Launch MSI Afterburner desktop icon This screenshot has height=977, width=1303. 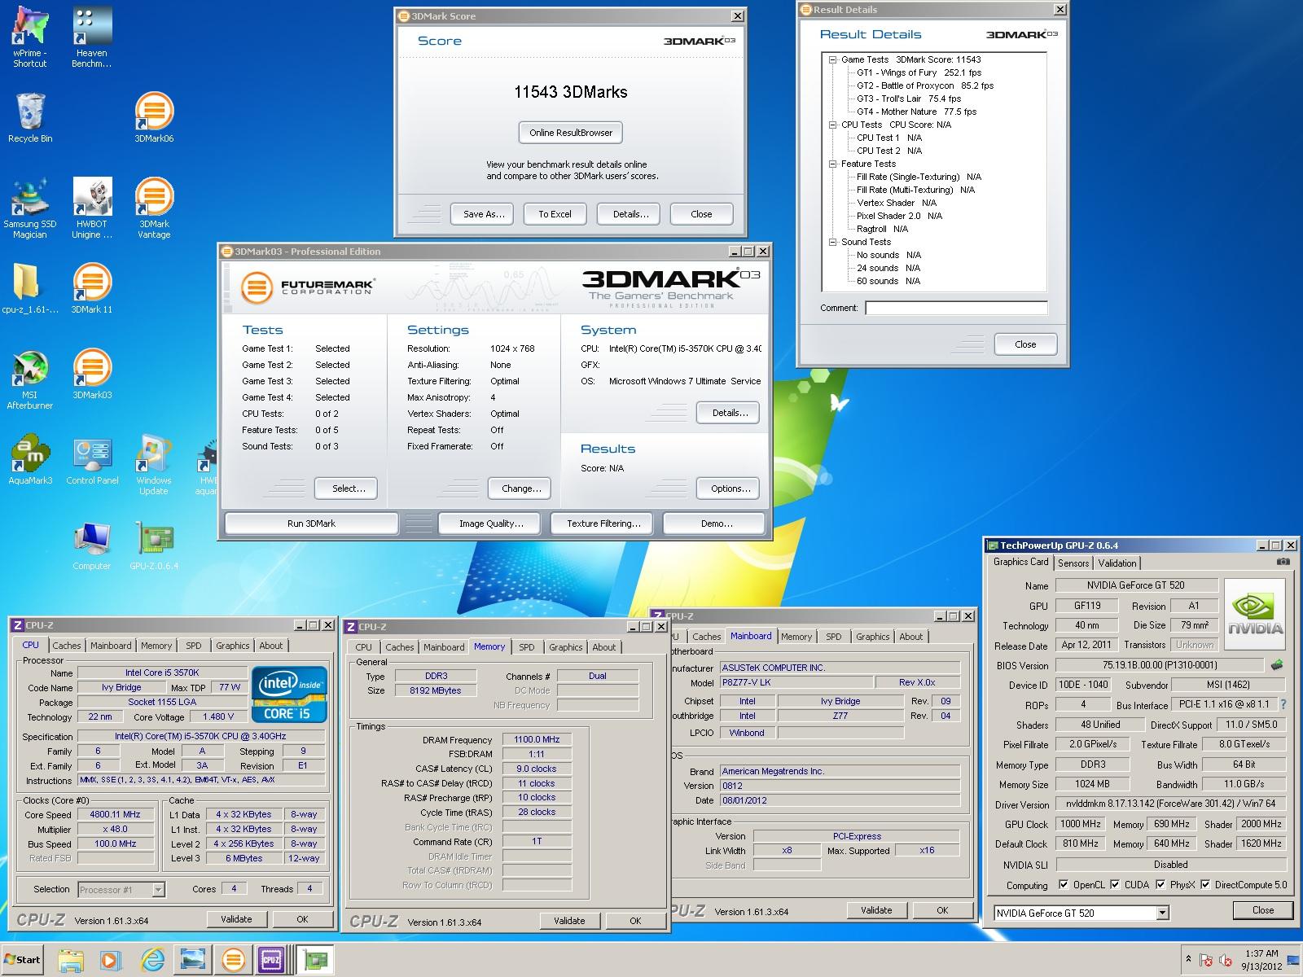coord(29,379)
